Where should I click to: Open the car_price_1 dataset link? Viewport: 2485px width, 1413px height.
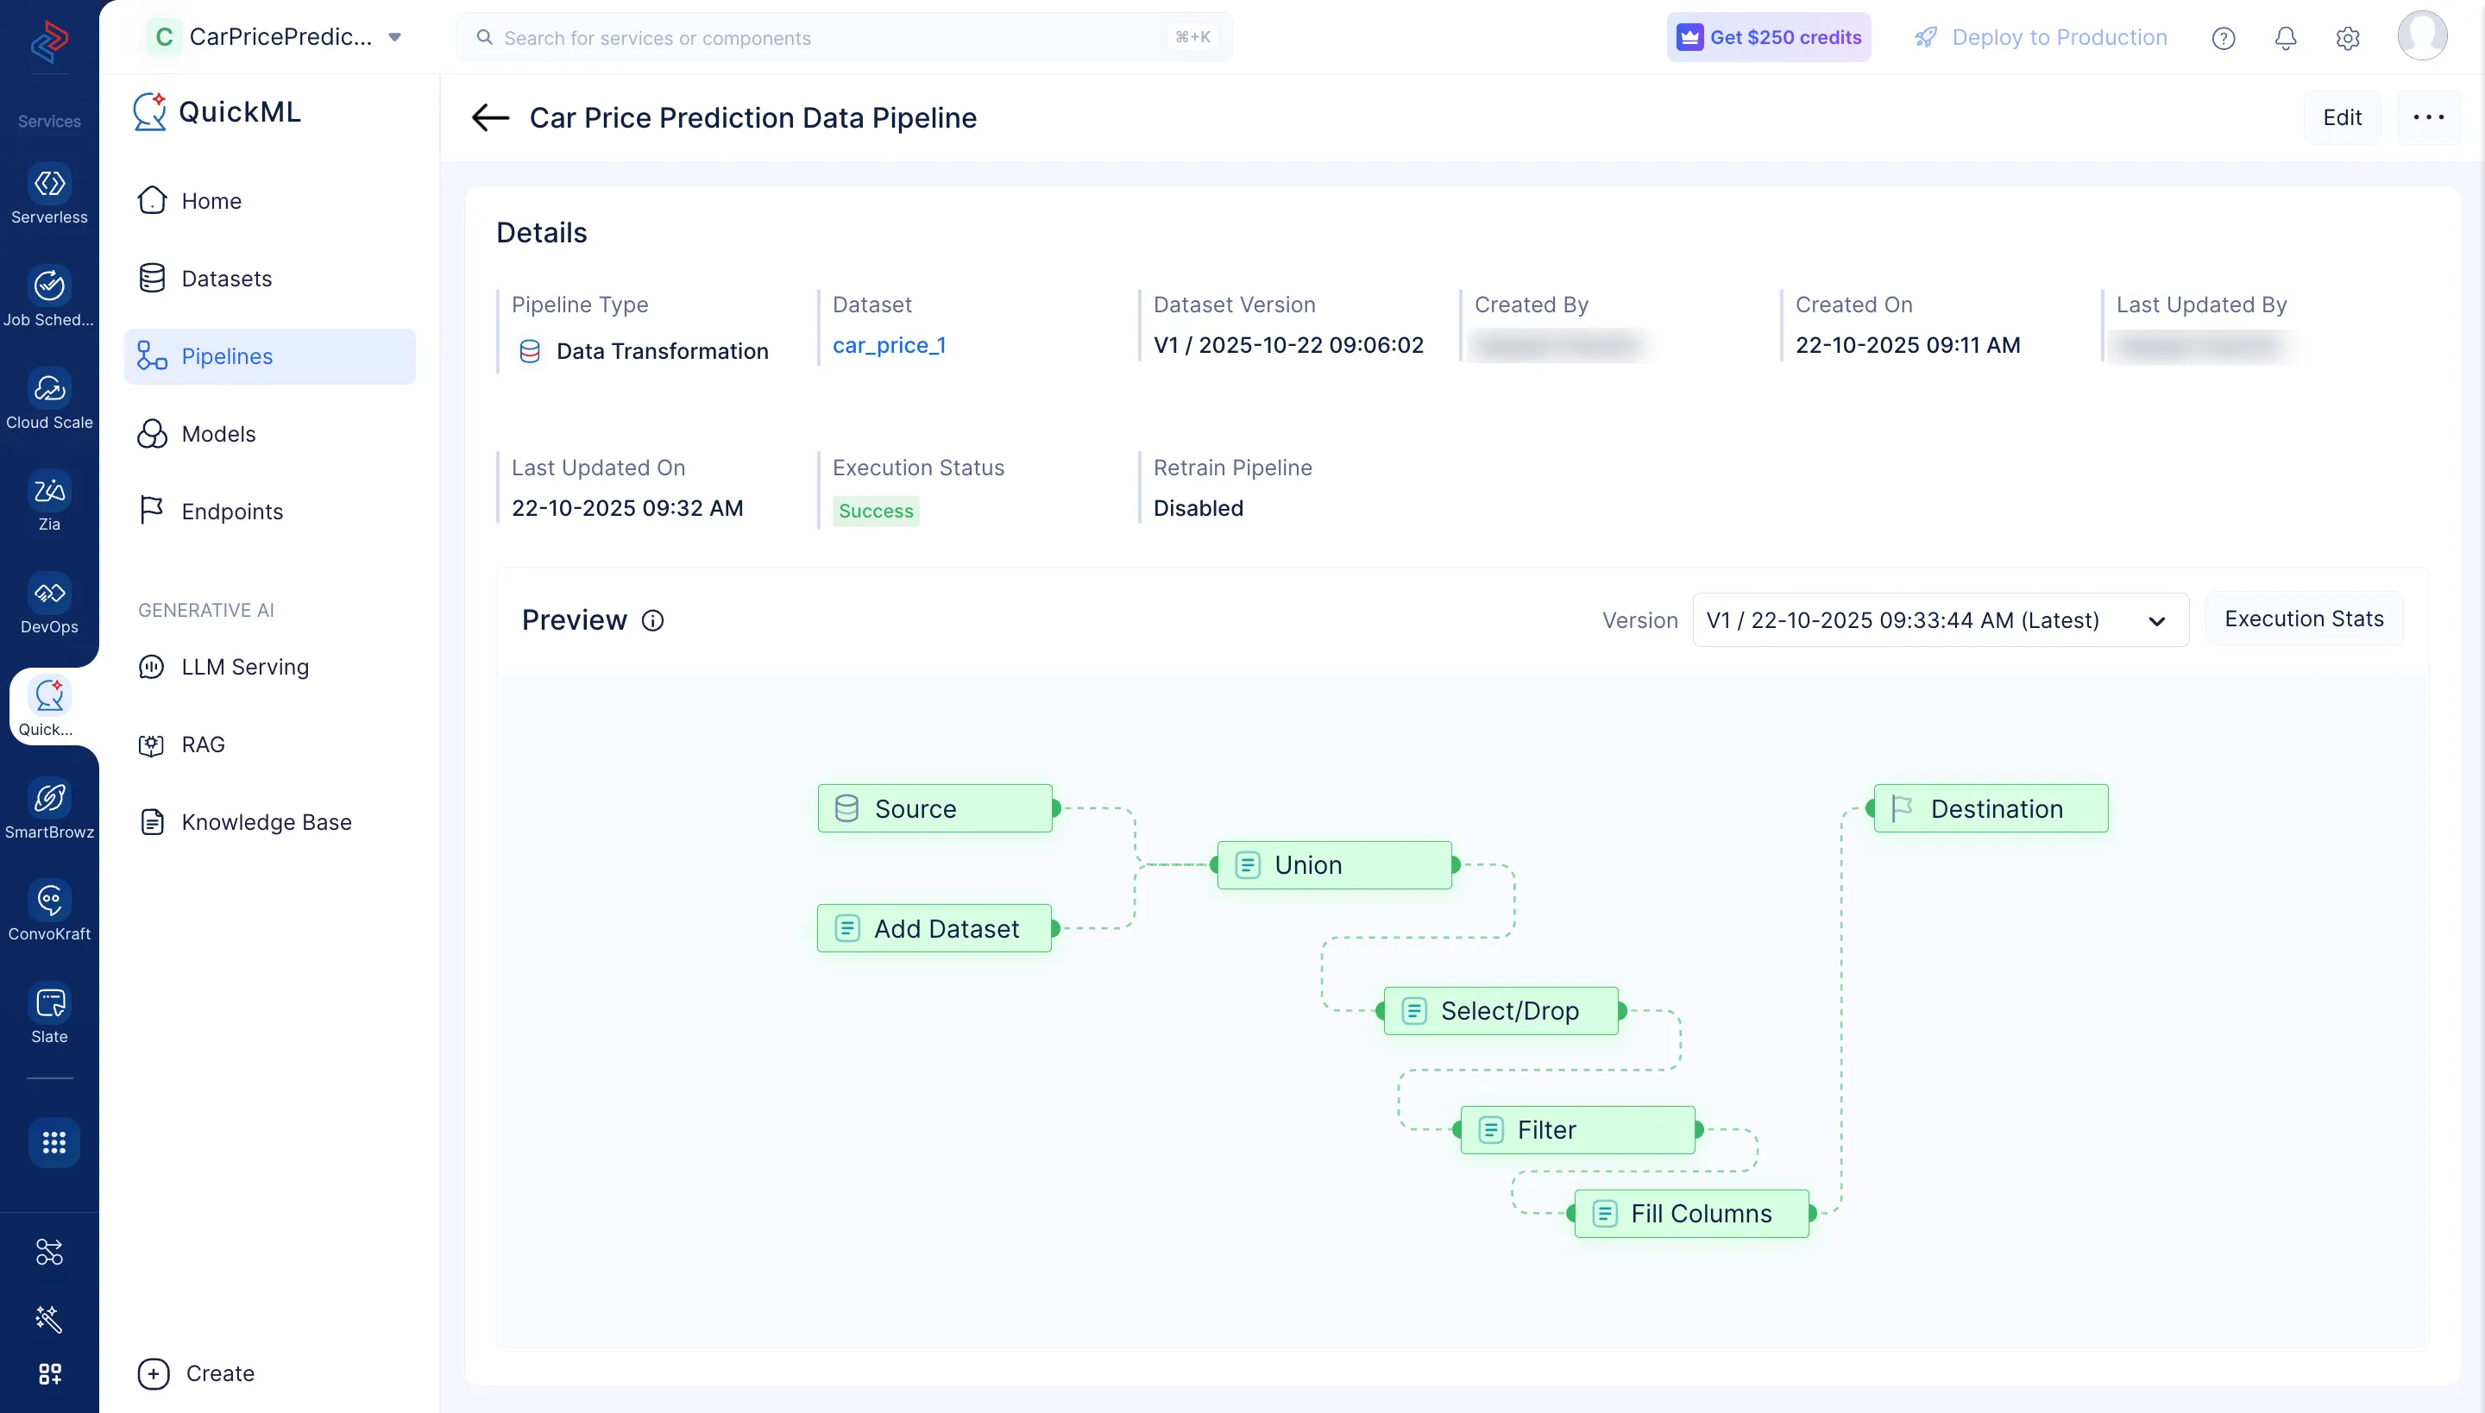pos(889,344)
